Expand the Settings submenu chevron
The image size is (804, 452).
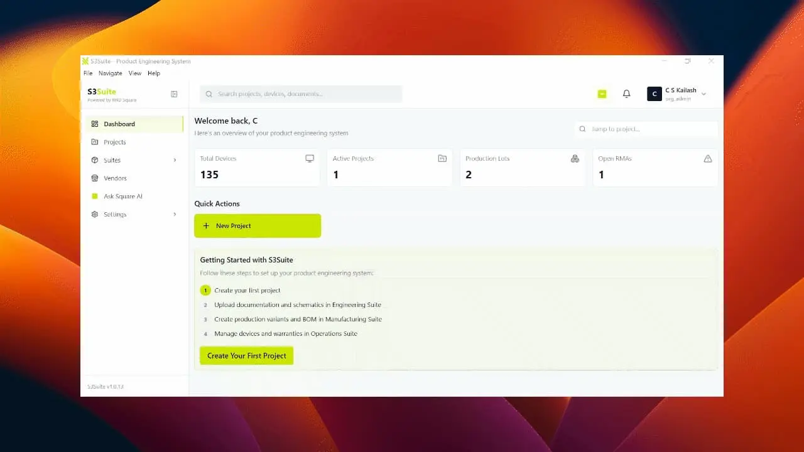175,215
